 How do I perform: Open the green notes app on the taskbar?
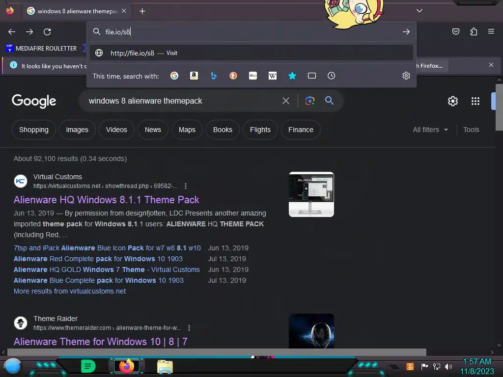(88, 366)
